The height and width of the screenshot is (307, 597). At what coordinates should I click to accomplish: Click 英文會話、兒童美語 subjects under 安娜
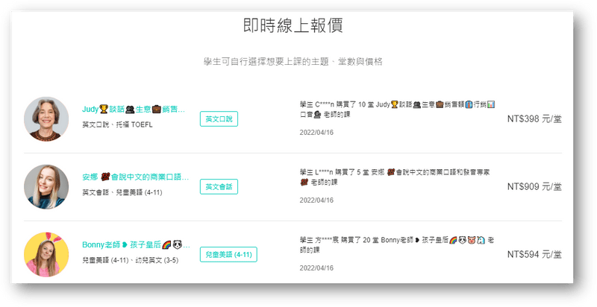tap(123, 192)
